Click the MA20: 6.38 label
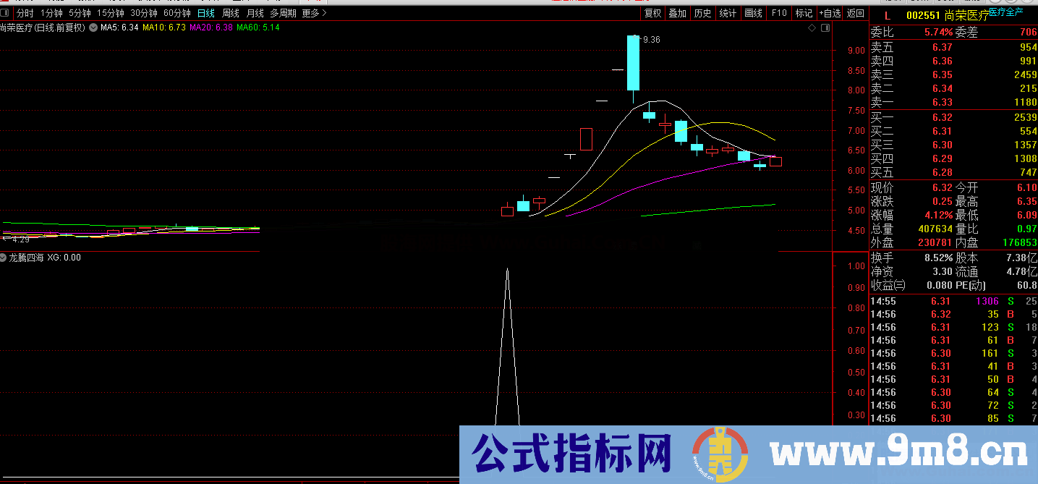Image resolution: width=1038 pixels, height=484 pixels. [210, 27]
